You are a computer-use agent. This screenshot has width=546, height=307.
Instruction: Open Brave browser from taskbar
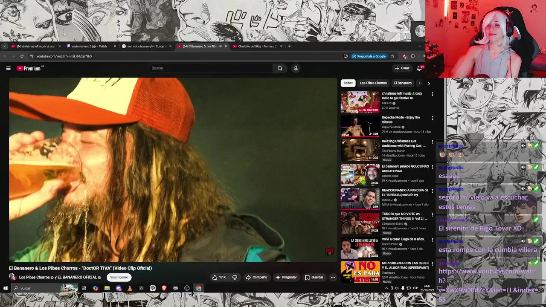(164, 288)
